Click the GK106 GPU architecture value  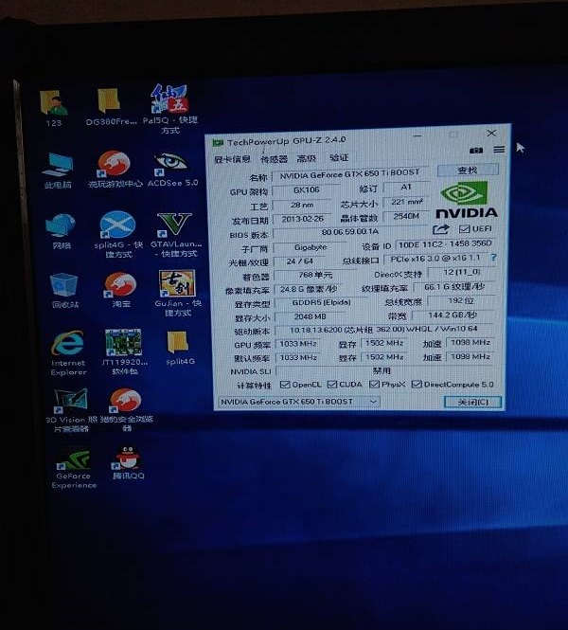pyautogui.click(x=307, y=189)
